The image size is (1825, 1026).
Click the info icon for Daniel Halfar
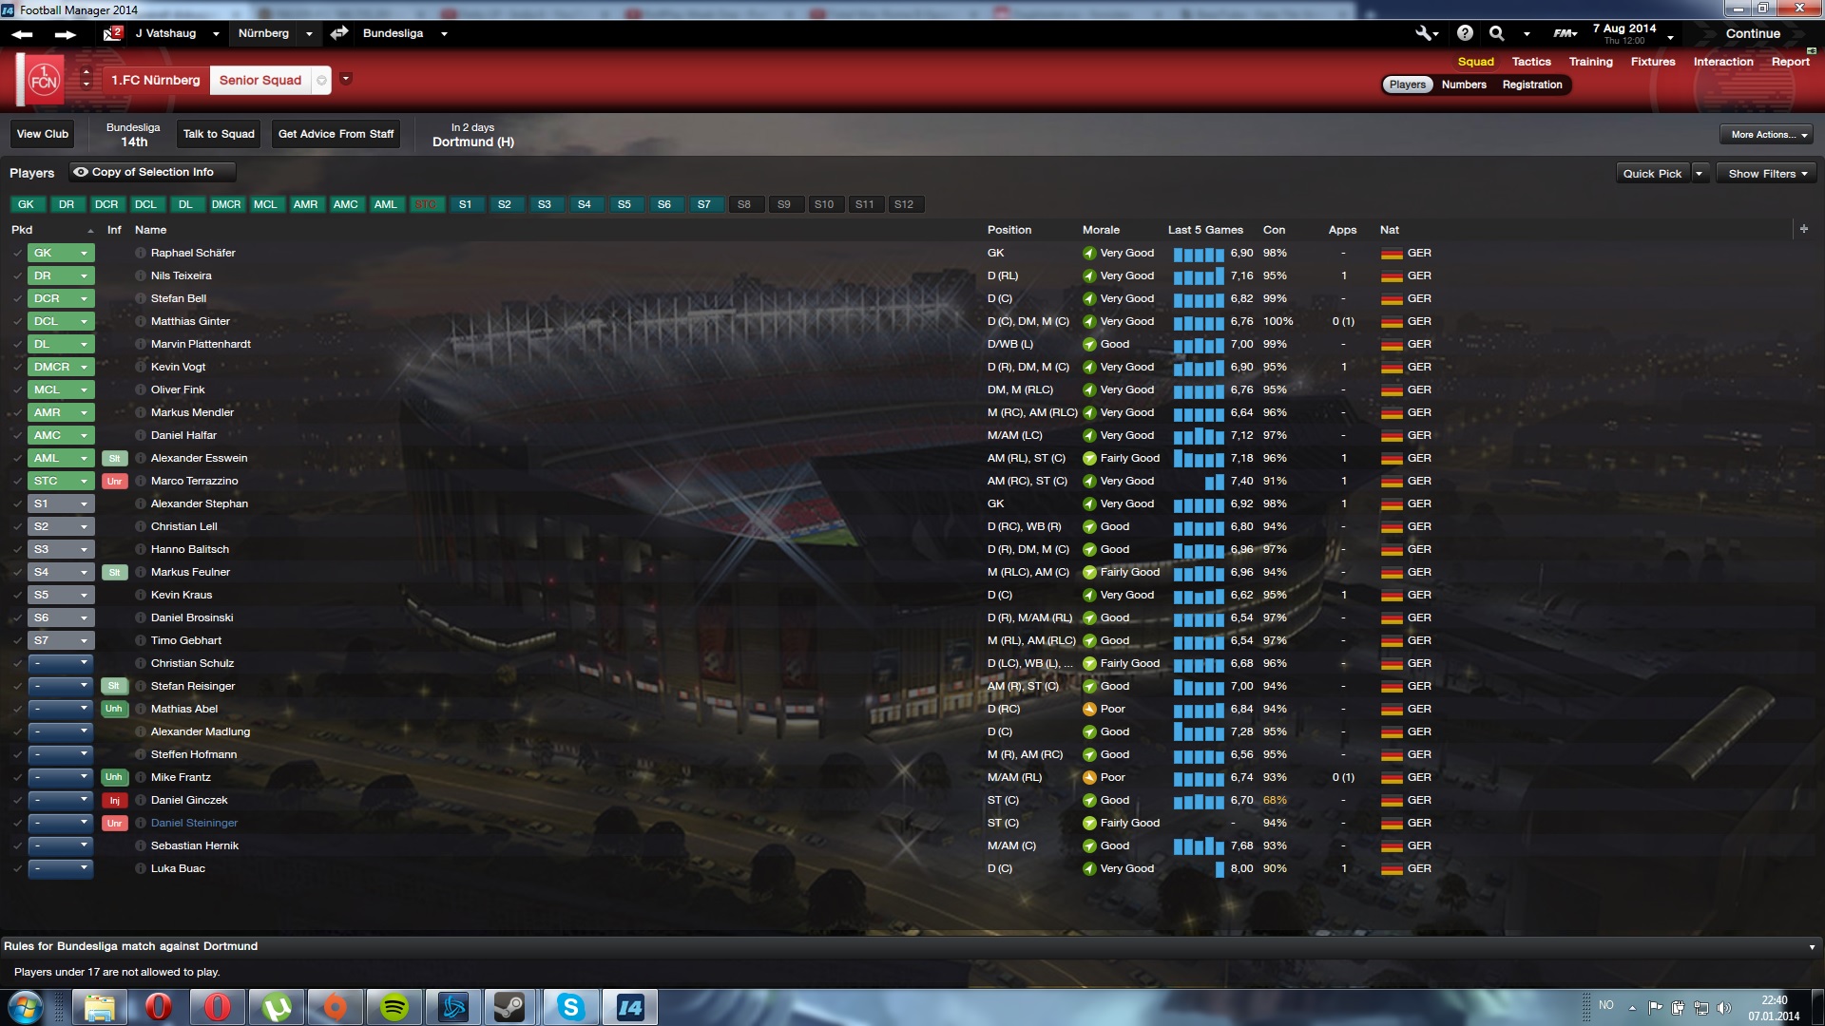(x=141, y=435)
